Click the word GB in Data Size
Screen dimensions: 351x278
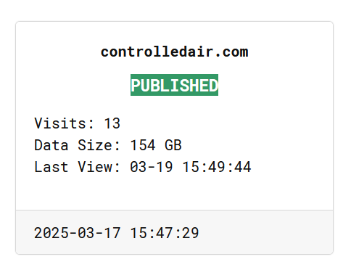coord(173,145)
